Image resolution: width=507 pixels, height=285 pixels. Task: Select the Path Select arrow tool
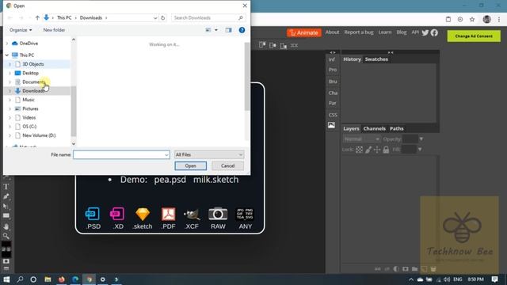[6, 206]
